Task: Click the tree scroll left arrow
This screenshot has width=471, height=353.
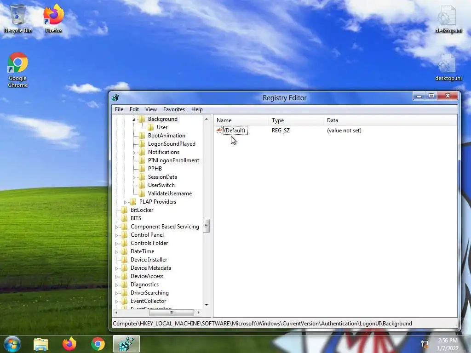Action: (116, 313)
